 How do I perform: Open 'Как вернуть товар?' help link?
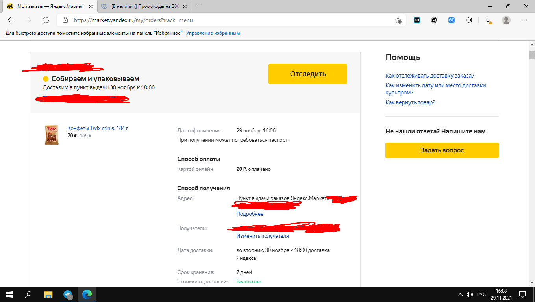410,102
